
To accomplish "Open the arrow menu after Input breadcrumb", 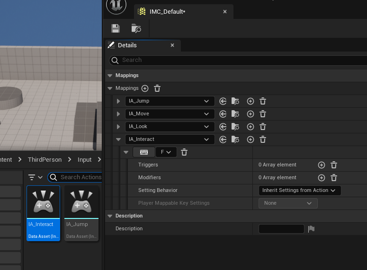I will [x=99, y=159].
